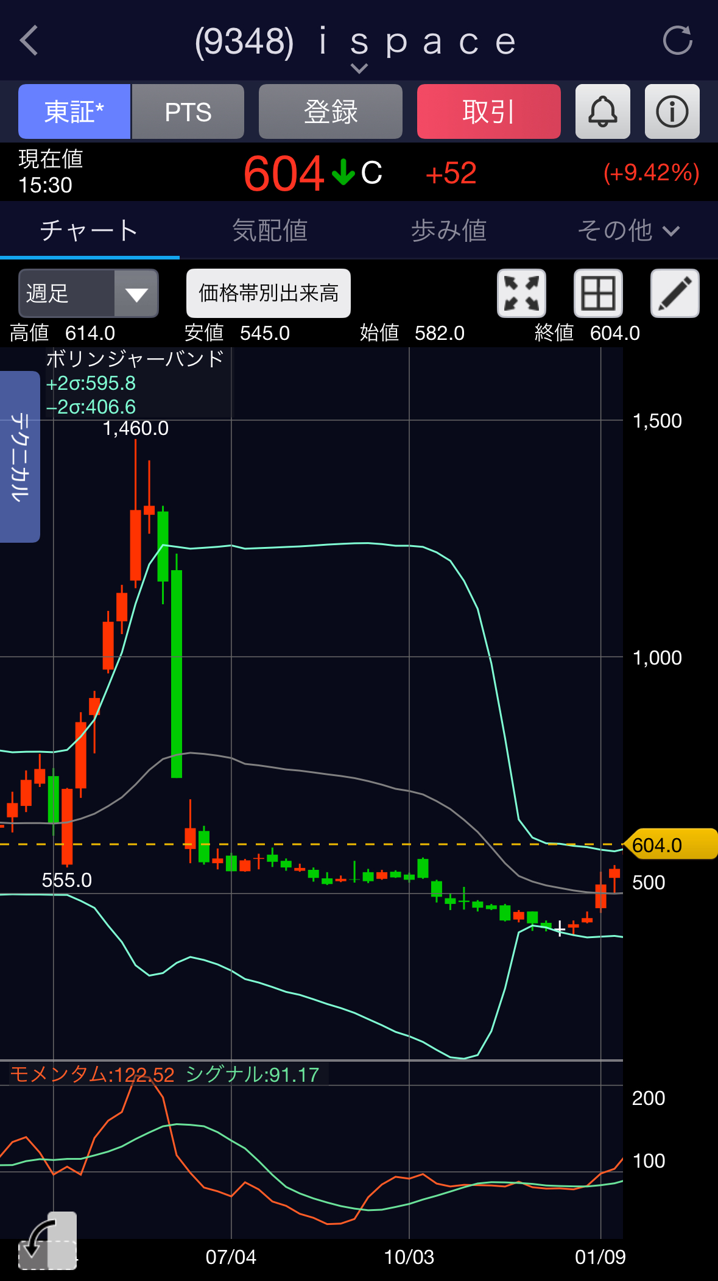Viewport: 718px width, 1281px height.
Task: Open the 週足 timeframe dropdown
Action: pyautogui.click(x=88, y=293)
